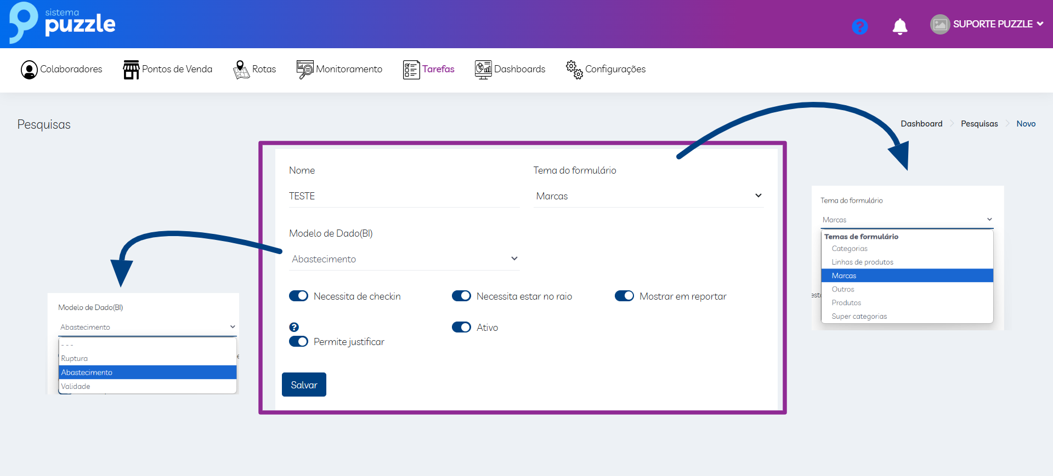Click the Tarefas checklist icon
The height and width of the screenshot is (476, 1053).
tap(411, 70)
